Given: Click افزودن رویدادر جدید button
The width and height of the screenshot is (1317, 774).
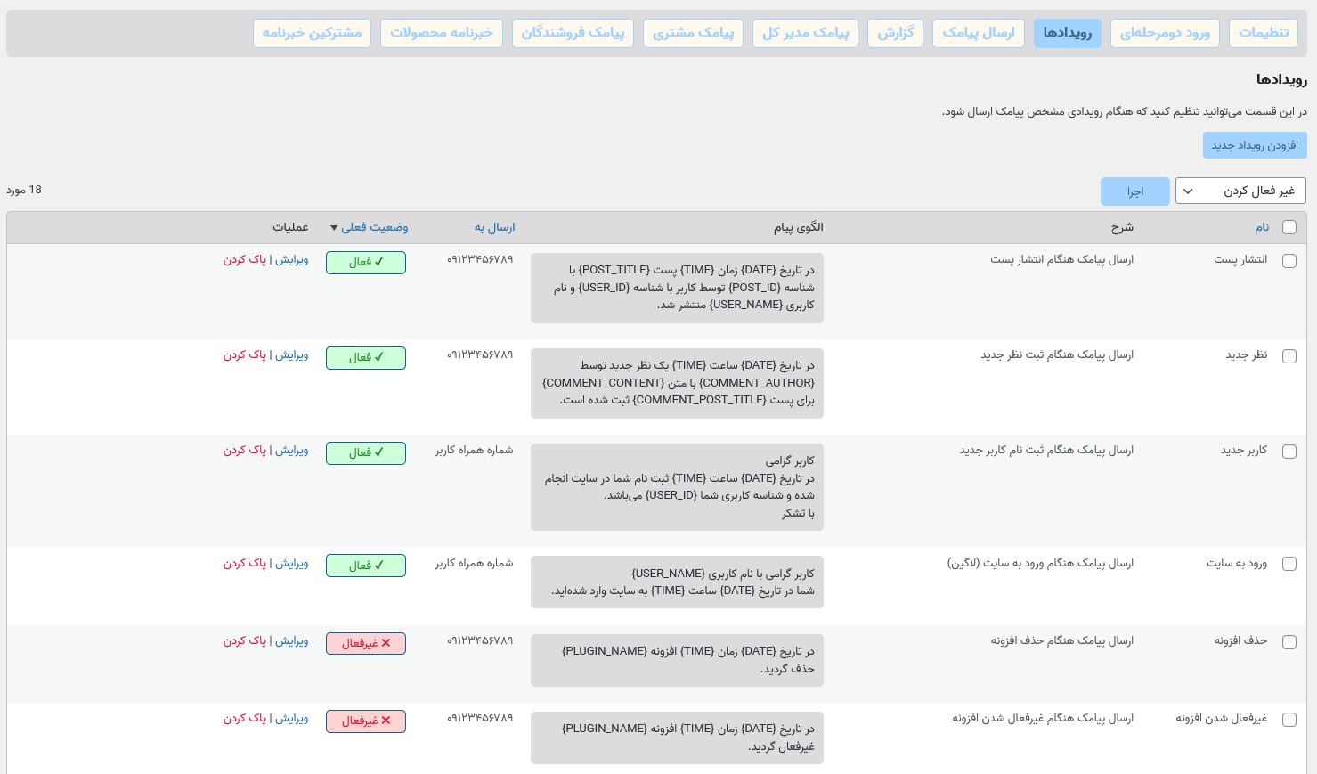Looking at the screenshot, I should click(x=1255, y=145).
